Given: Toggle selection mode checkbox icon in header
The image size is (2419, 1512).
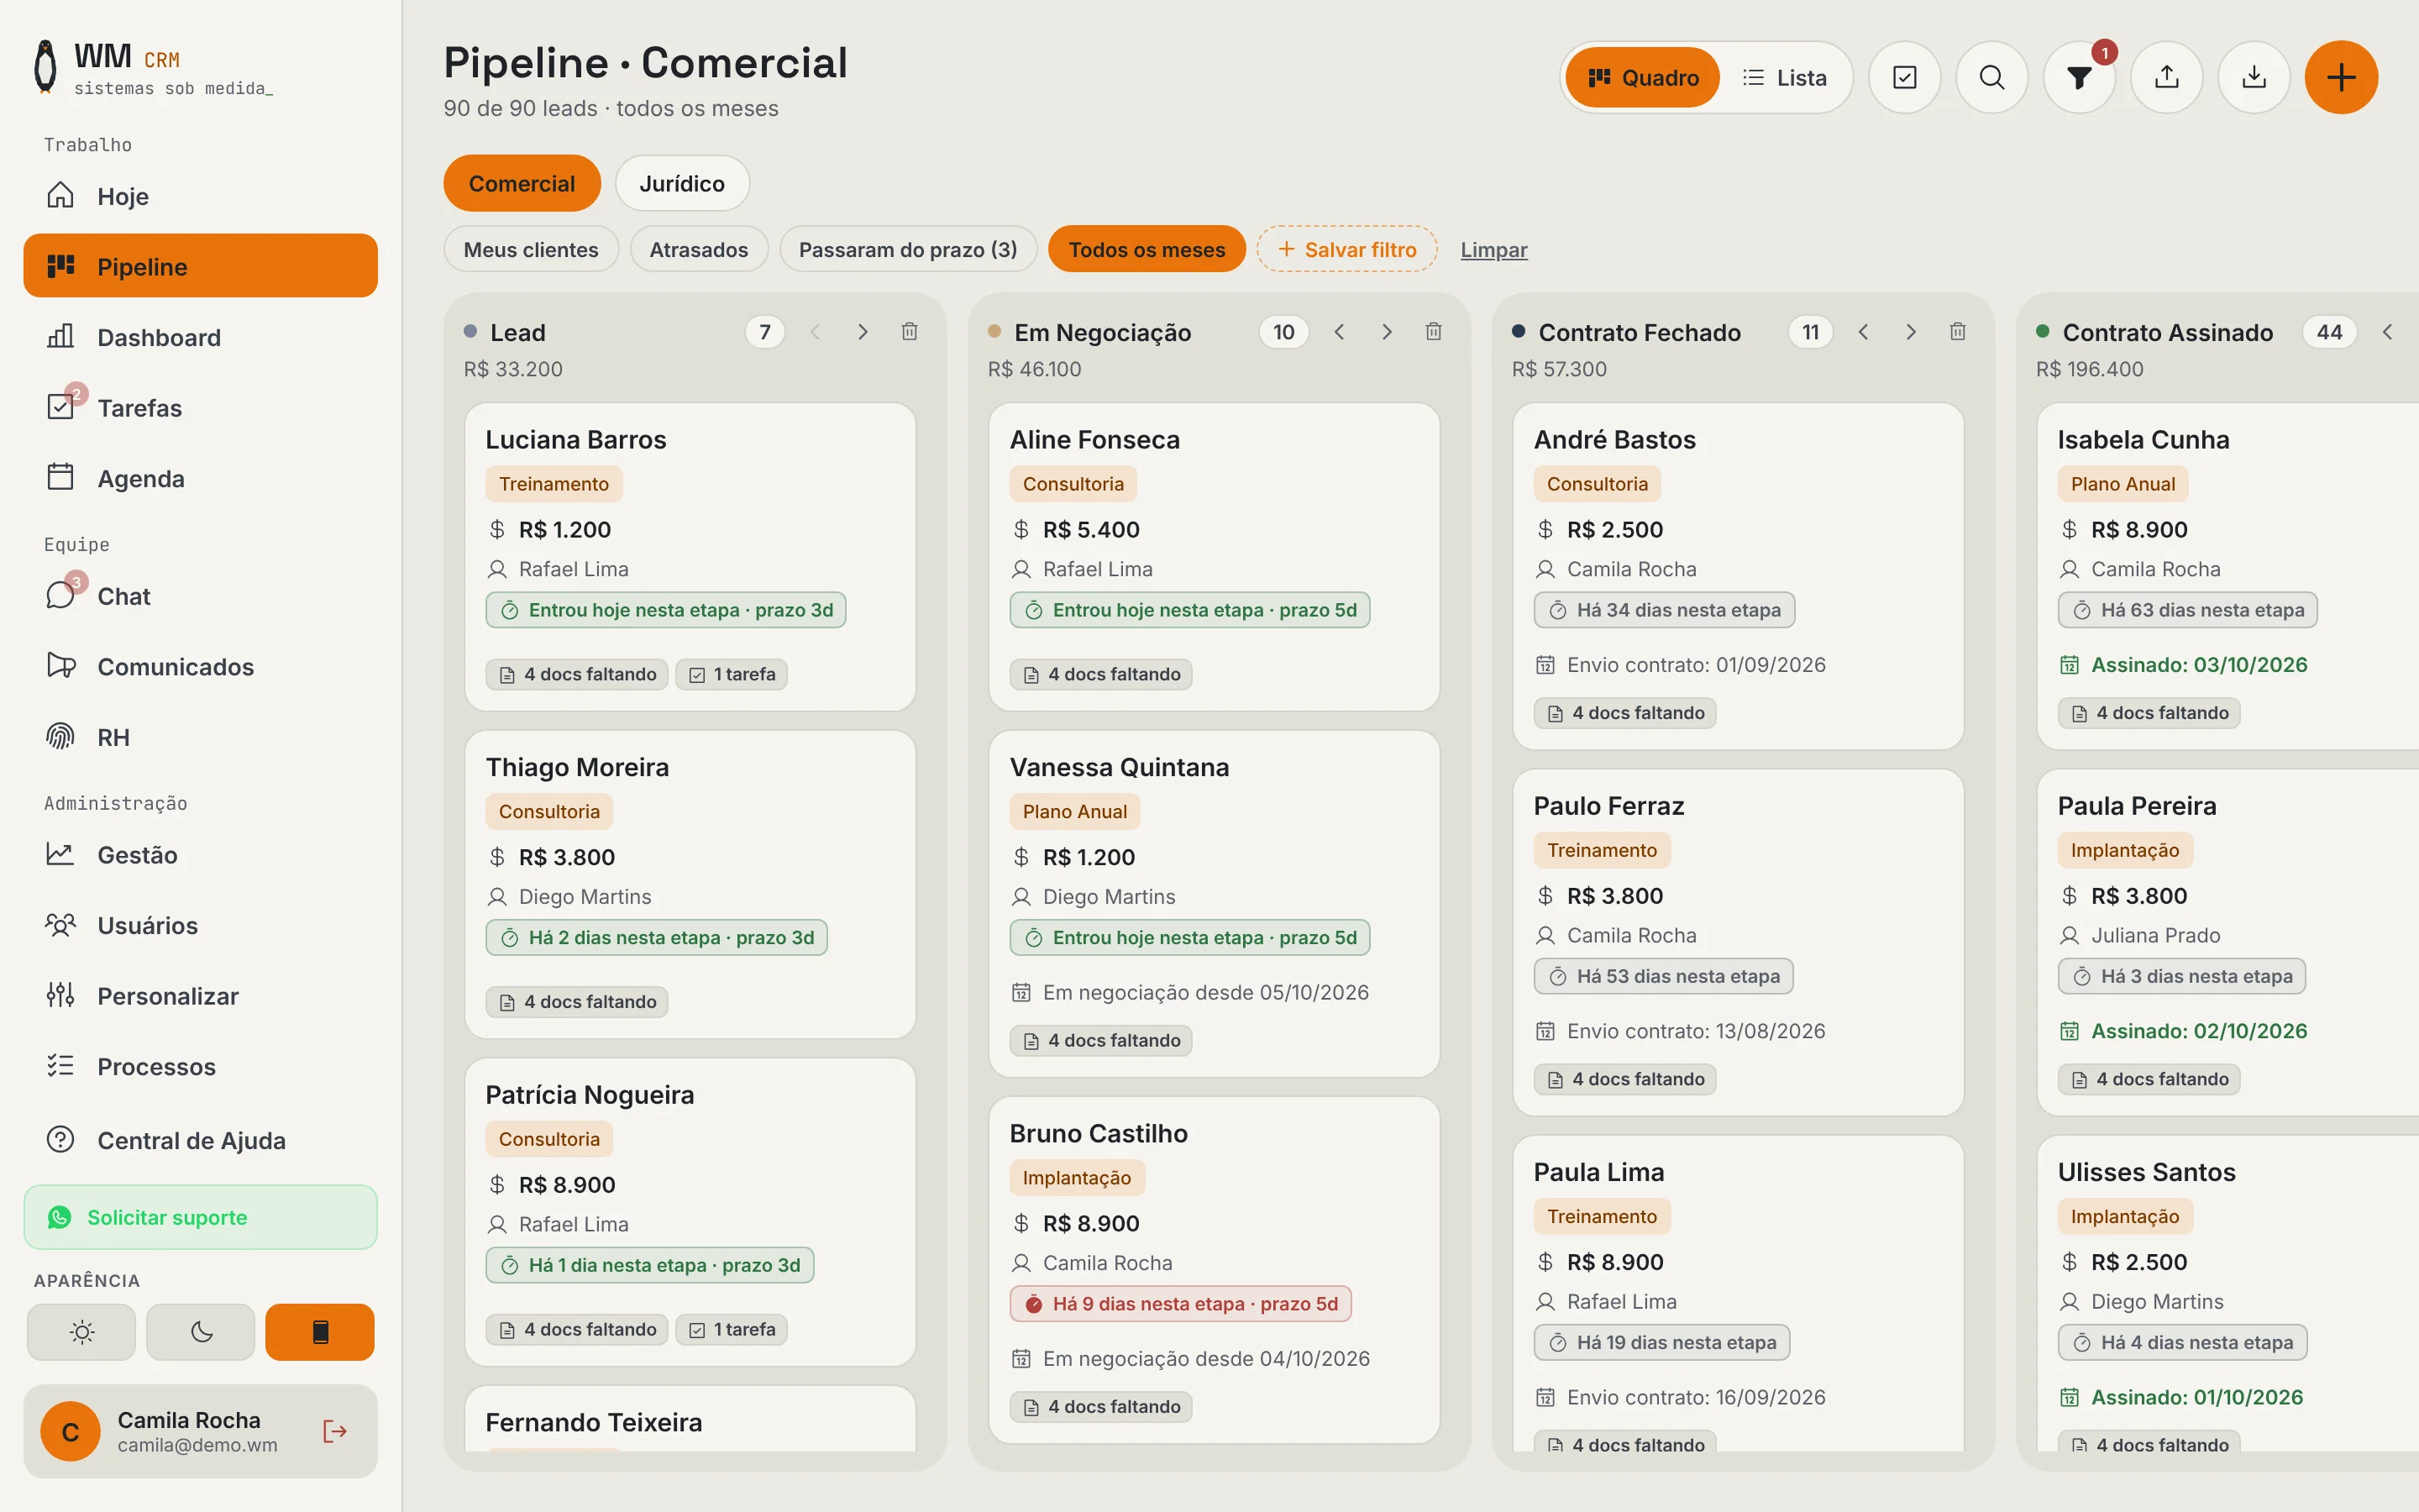Looking at the screenshot, I should (x=1904, y=77).
